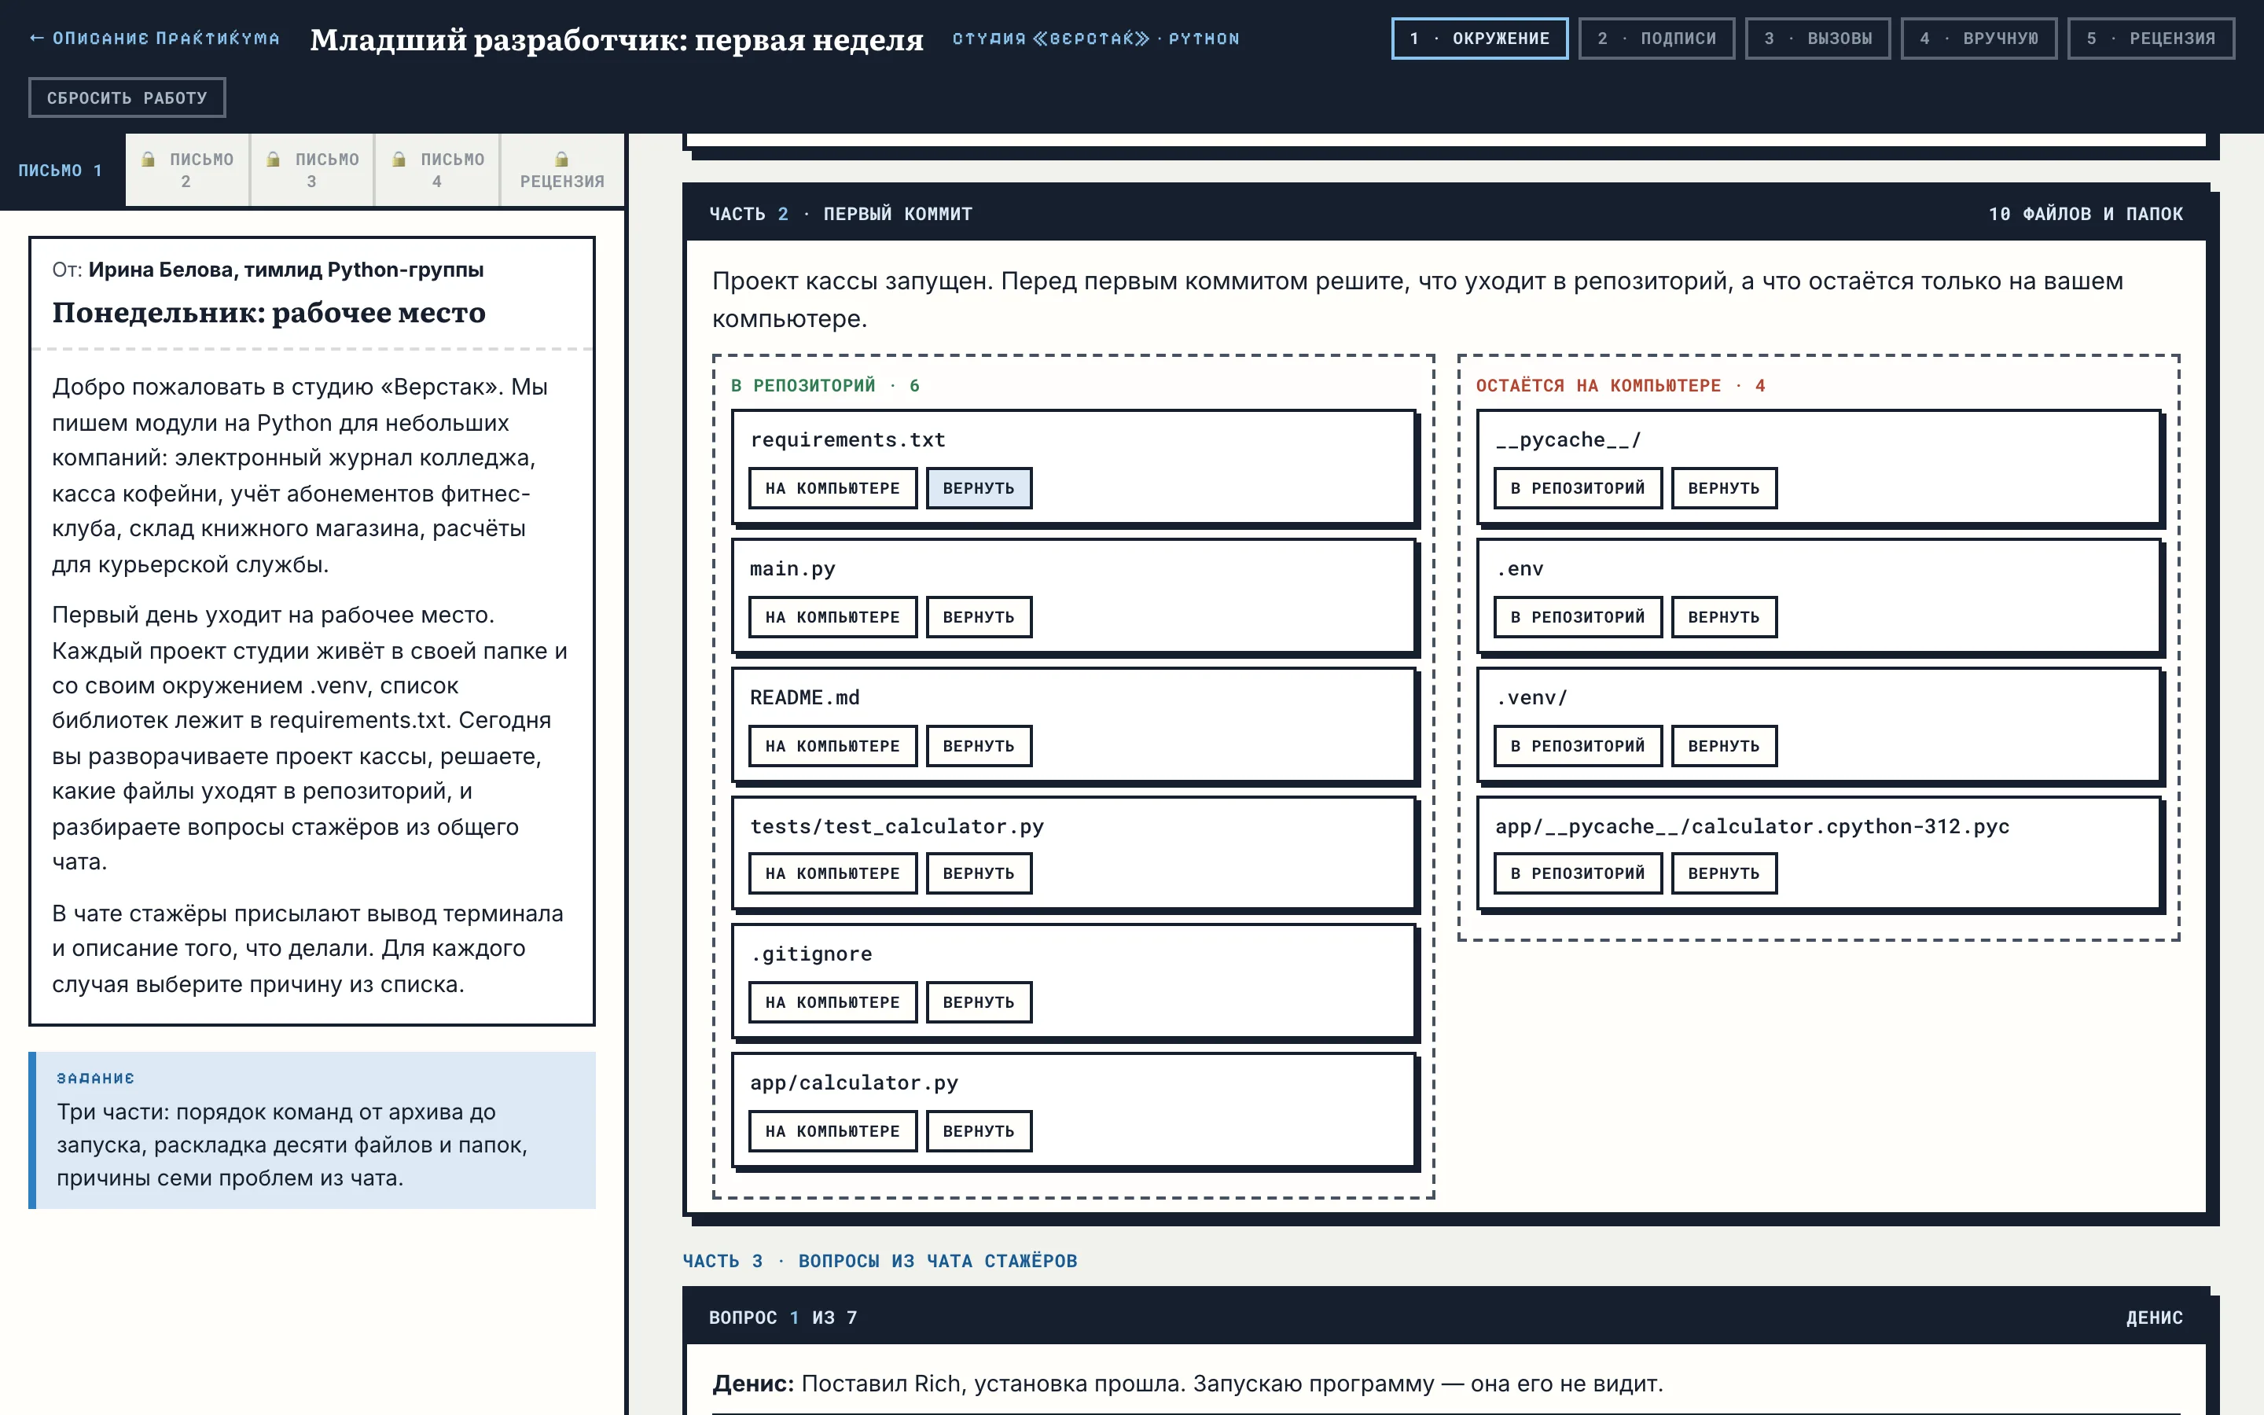The width and height of the screenshot is (2264, 1415).
Task: Click the Часть 3 Вопросы из чата стажёров heading
Action: (x=880, y=1261)
